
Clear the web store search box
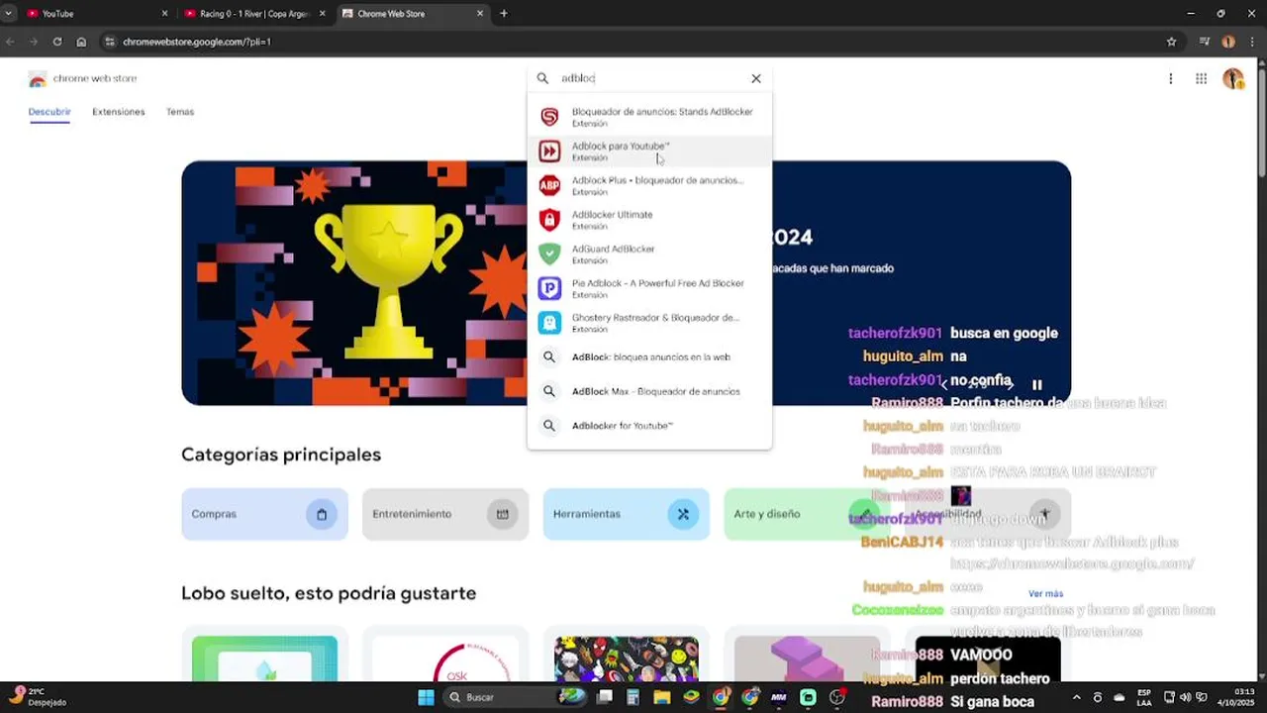tap(756, 78)
